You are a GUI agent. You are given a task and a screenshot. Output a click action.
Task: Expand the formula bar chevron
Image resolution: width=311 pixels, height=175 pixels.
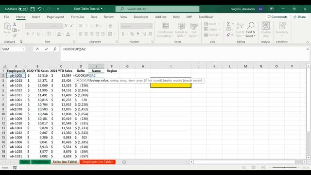308,49
